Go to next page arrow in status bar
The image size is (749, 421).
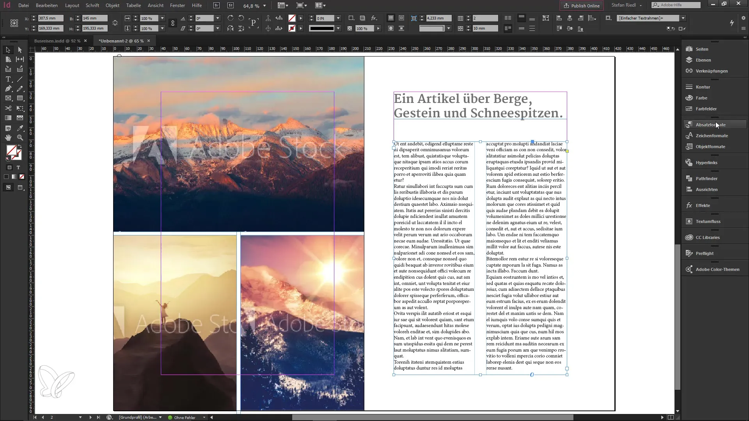pos(91,417)
